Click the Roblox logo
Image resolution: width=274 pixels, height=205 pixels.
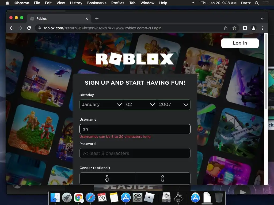(135, 59)
